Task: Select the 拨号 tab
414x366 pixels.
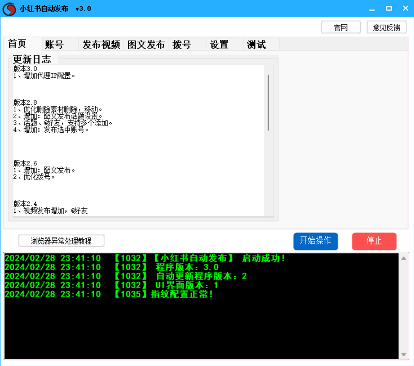Action: [187, 44]
